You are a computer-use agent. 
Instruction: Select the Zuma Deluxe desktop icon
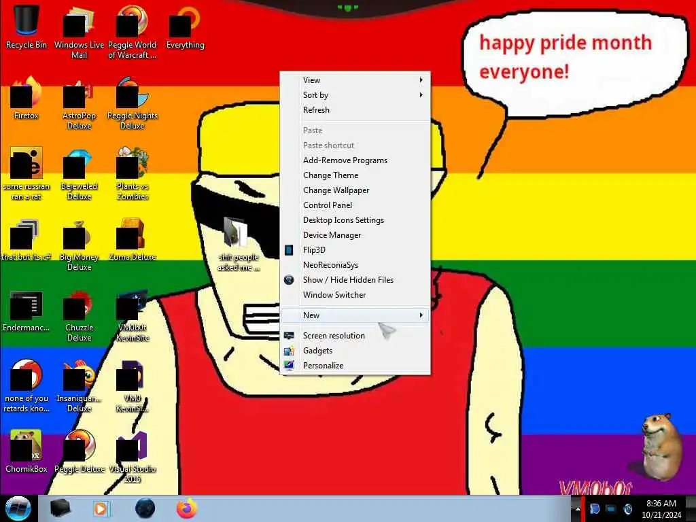click(133, 240)
